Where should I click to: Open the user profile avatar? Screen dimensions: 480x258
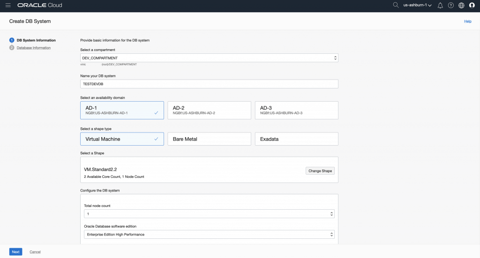tap(472, 5)
